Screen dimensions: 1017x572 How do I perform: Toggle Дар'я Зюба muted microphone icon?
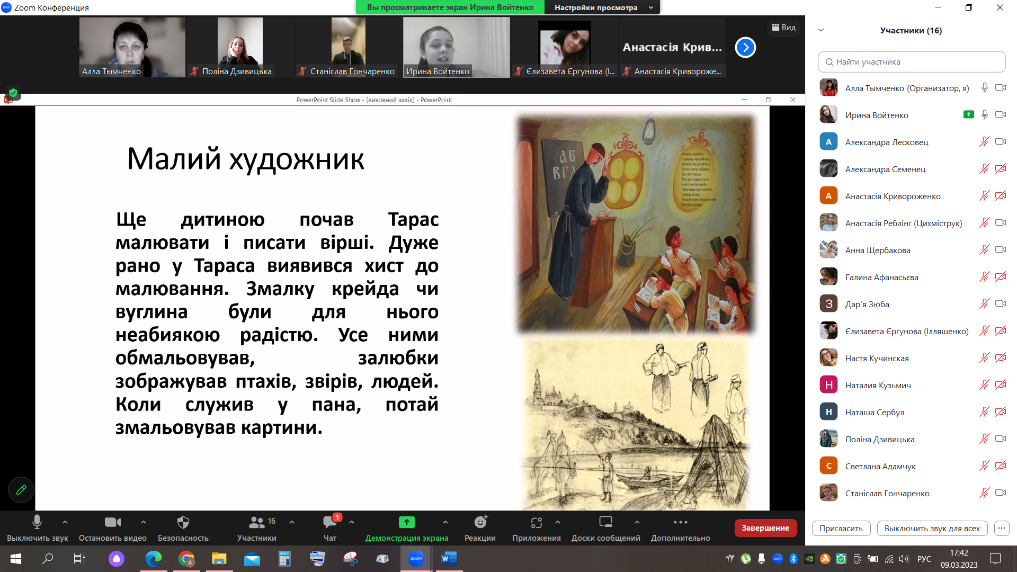point(984,304)
